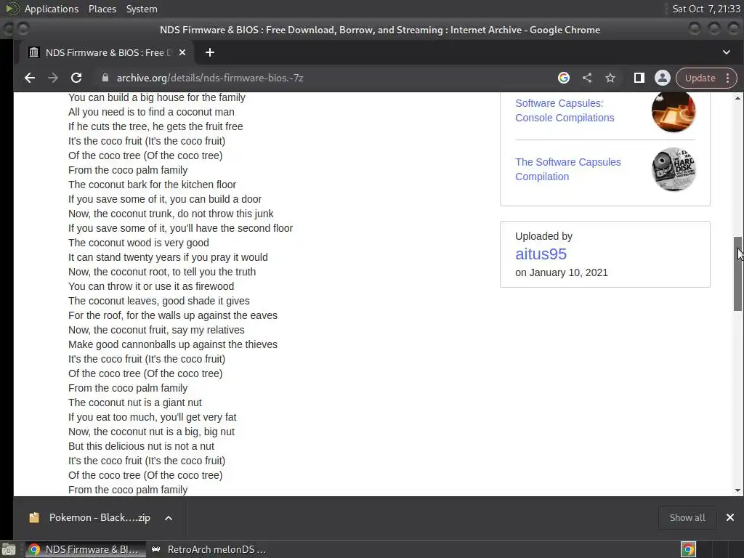Click the forward navigation arrow
The image size is (744, 558).
52,78
